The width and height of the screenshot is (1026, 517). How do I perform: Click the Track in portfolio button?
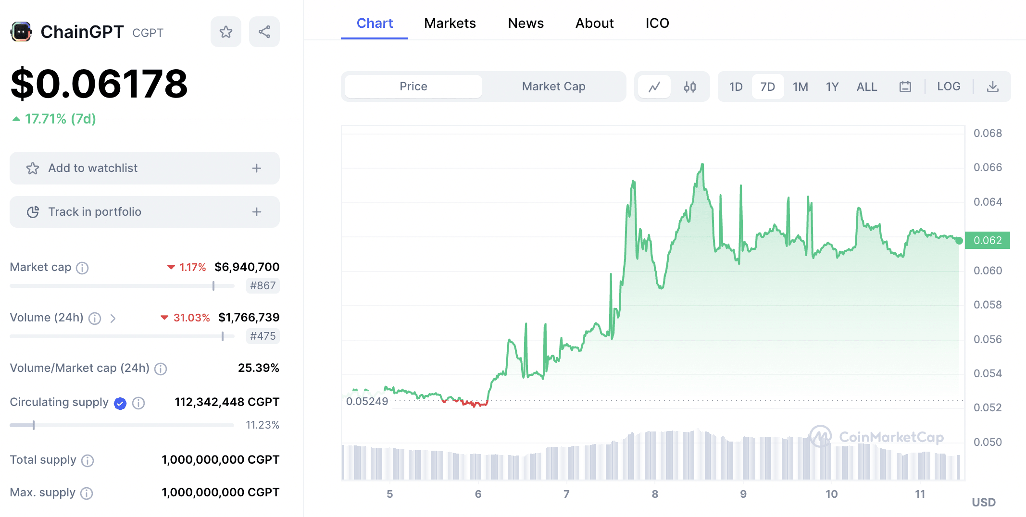pyautogui.click(x=145, y=212)
